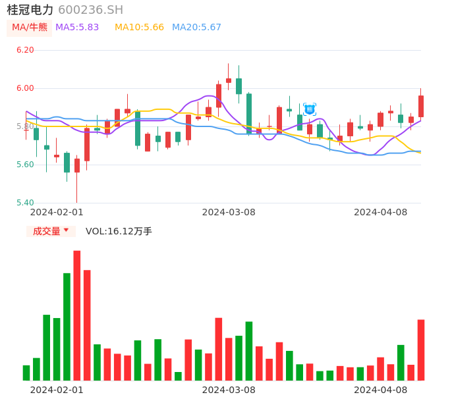Select the last red candlestick on the right

click(421, 106)
